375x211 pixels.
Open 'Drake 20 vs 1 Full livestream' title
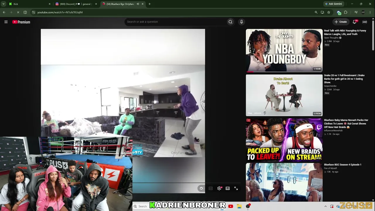coord(344,79)
